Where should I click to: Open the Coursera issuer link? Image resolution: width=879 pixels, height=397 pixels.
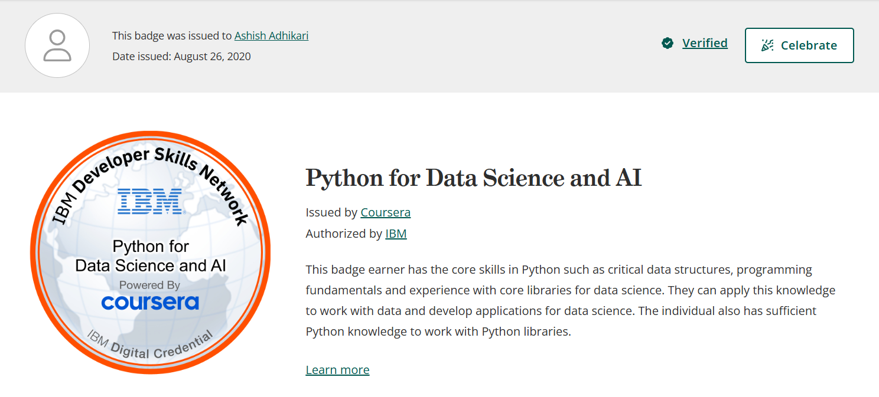click(385, 212)
